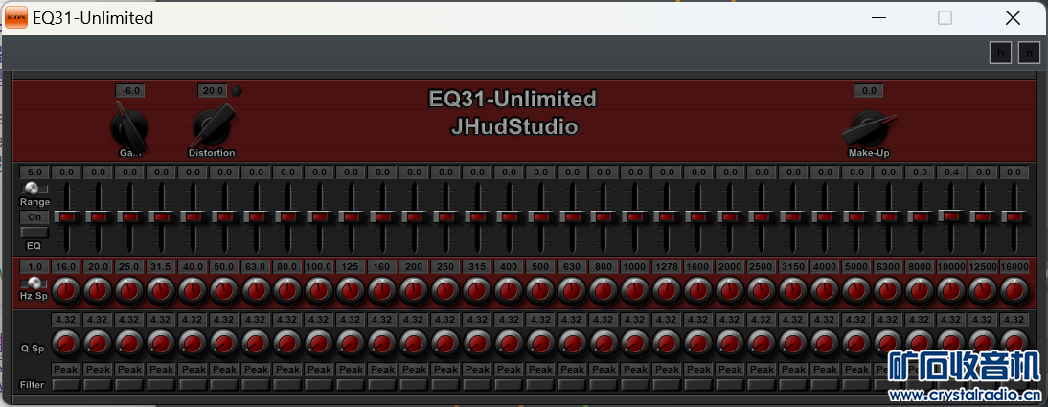Click the Hz Sp value field reading 1.0
This screenshot has height=407, width=1048.
coord(34,266)
